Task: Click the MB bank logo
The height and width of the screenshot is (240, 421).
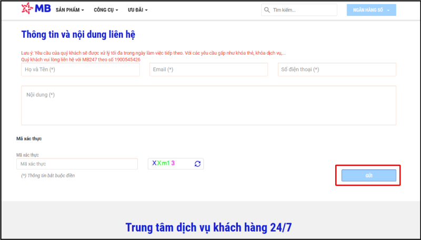Action: pos(34,9)
